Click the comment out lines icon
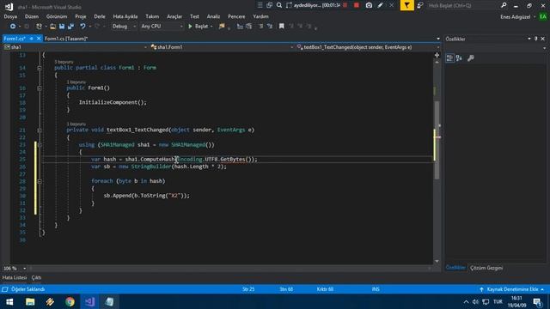The width and height of the screenshot is (550, 309). 260,27
